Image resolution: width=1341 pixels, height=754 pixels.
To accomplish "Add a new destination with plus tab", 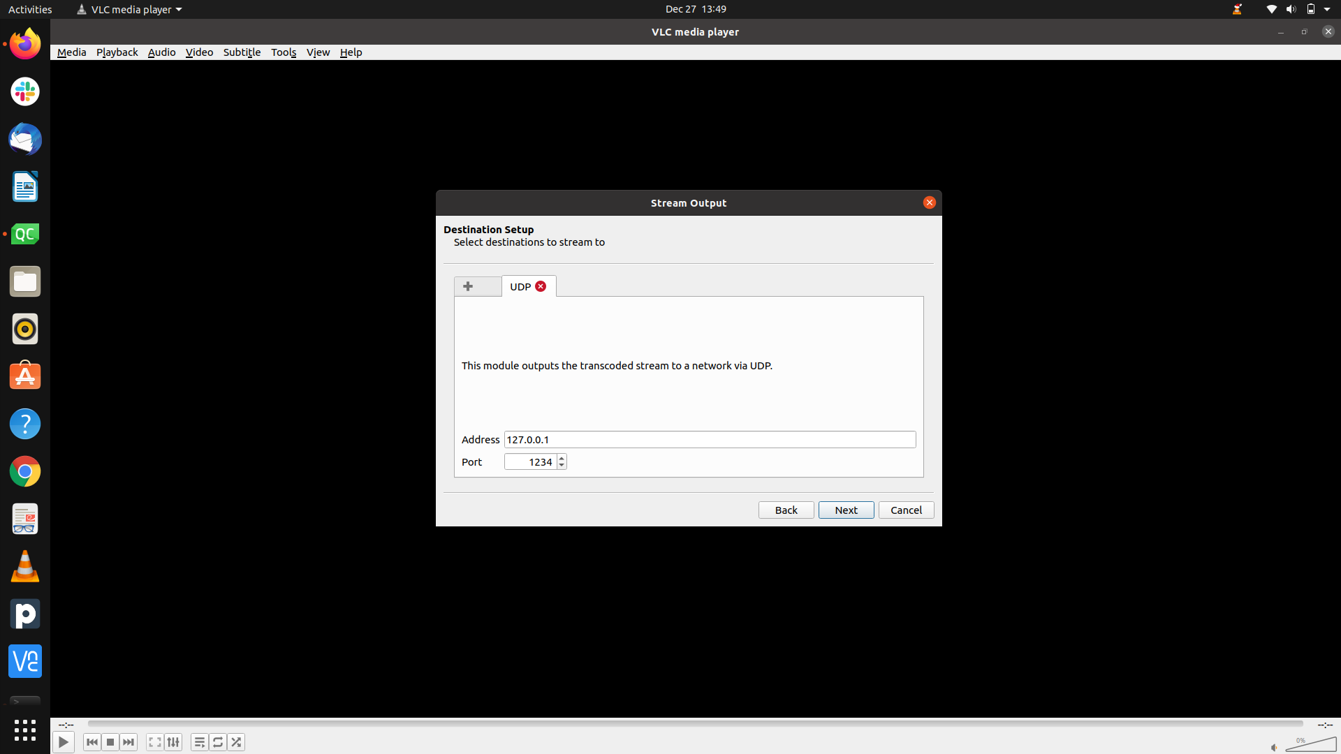I will (477, 286).
